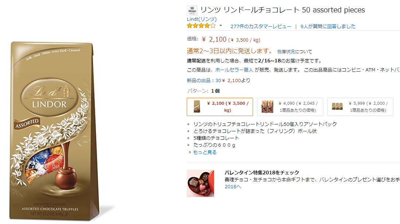Screen dimensions: 400x224
Task: Open the Lindt(リンツ) brand link
Action: pos(202,19)
